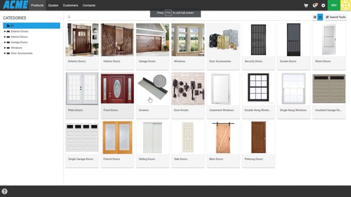Click the Windows folder icon

[8, 48]
